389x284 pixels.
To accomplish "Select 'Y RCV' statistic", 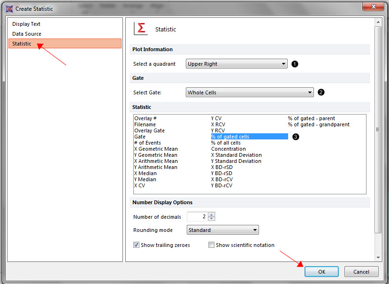I will tap(218, 130).
